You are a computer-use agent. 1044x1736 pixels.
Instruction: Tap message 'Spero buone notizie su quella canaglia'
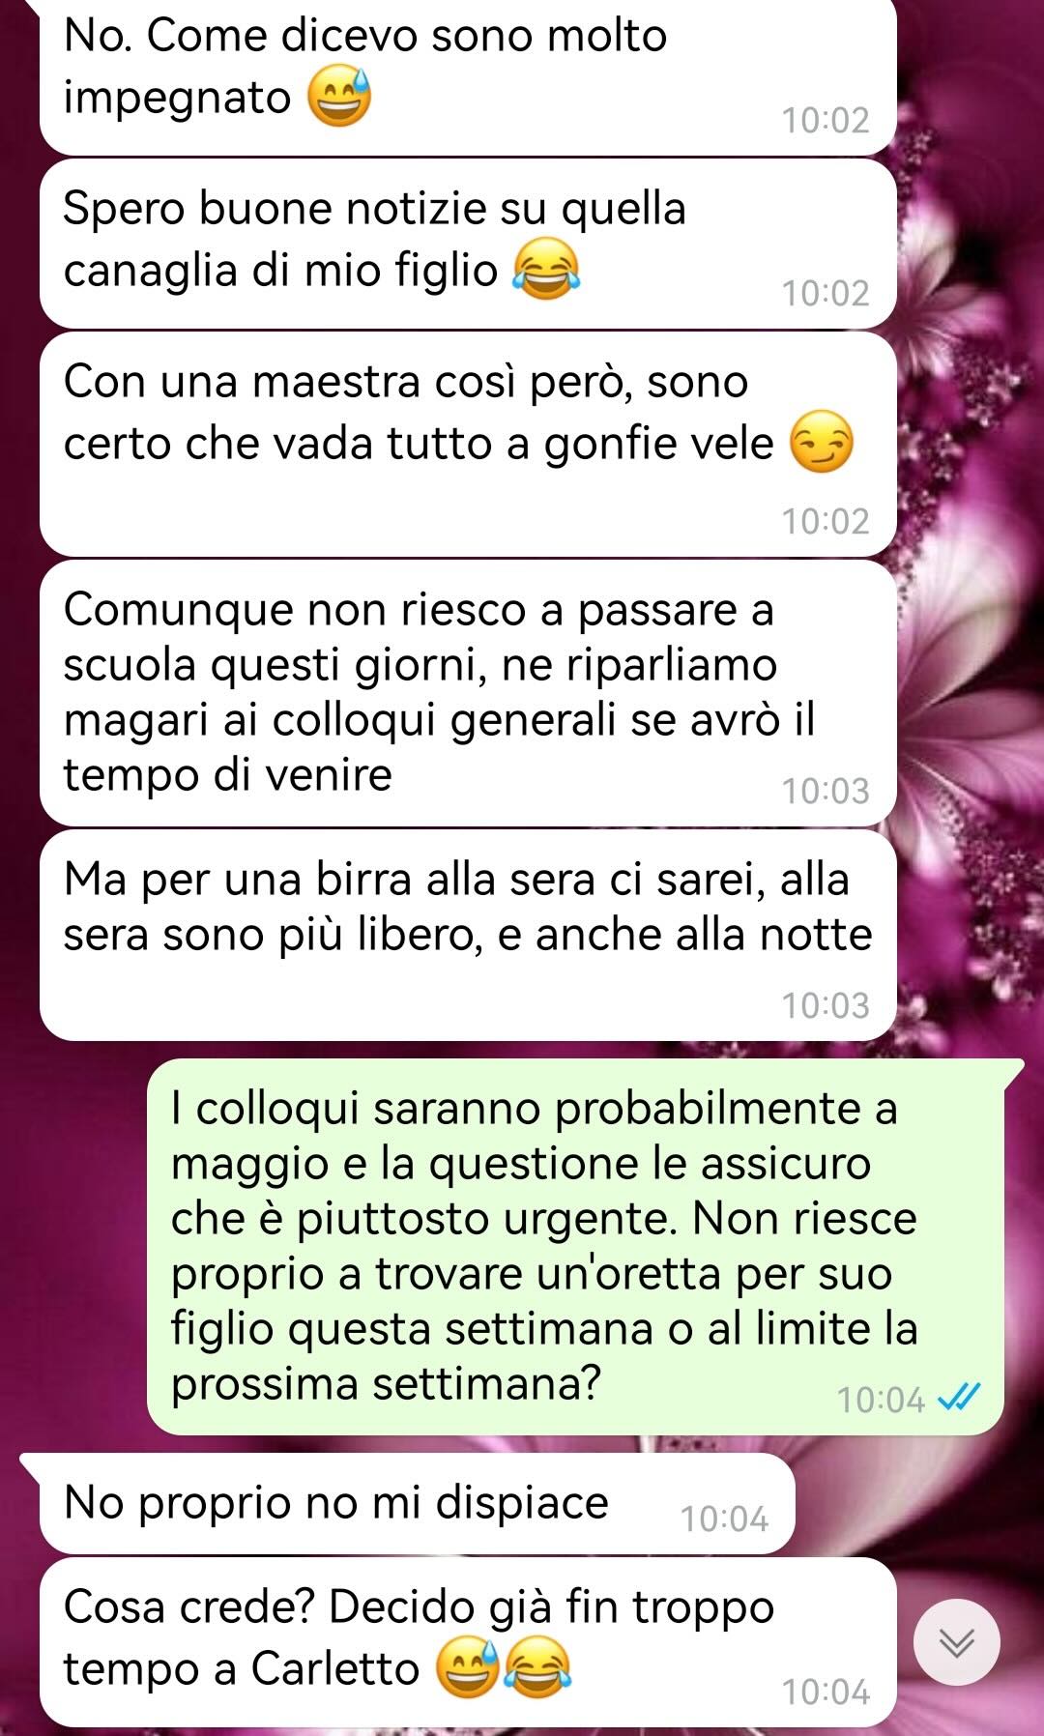point(468,244)
